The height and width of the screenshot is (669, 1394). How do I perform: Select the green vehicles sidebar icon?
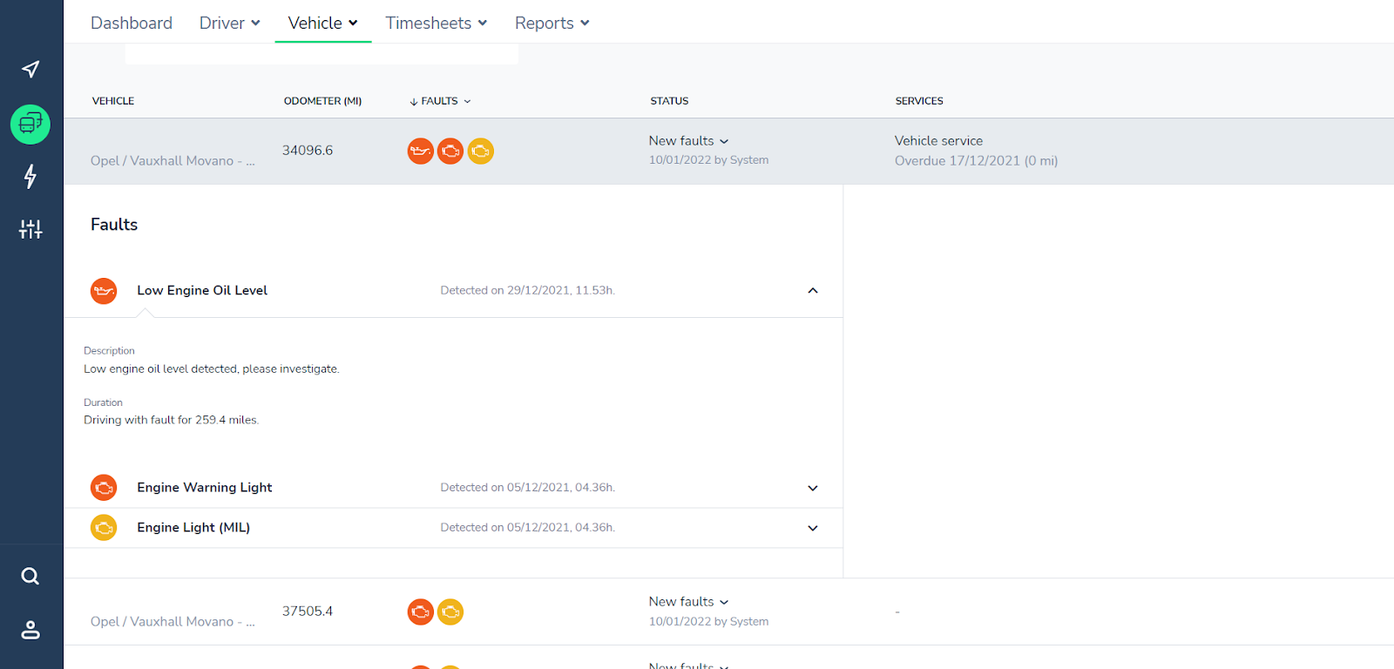[30, 124]
